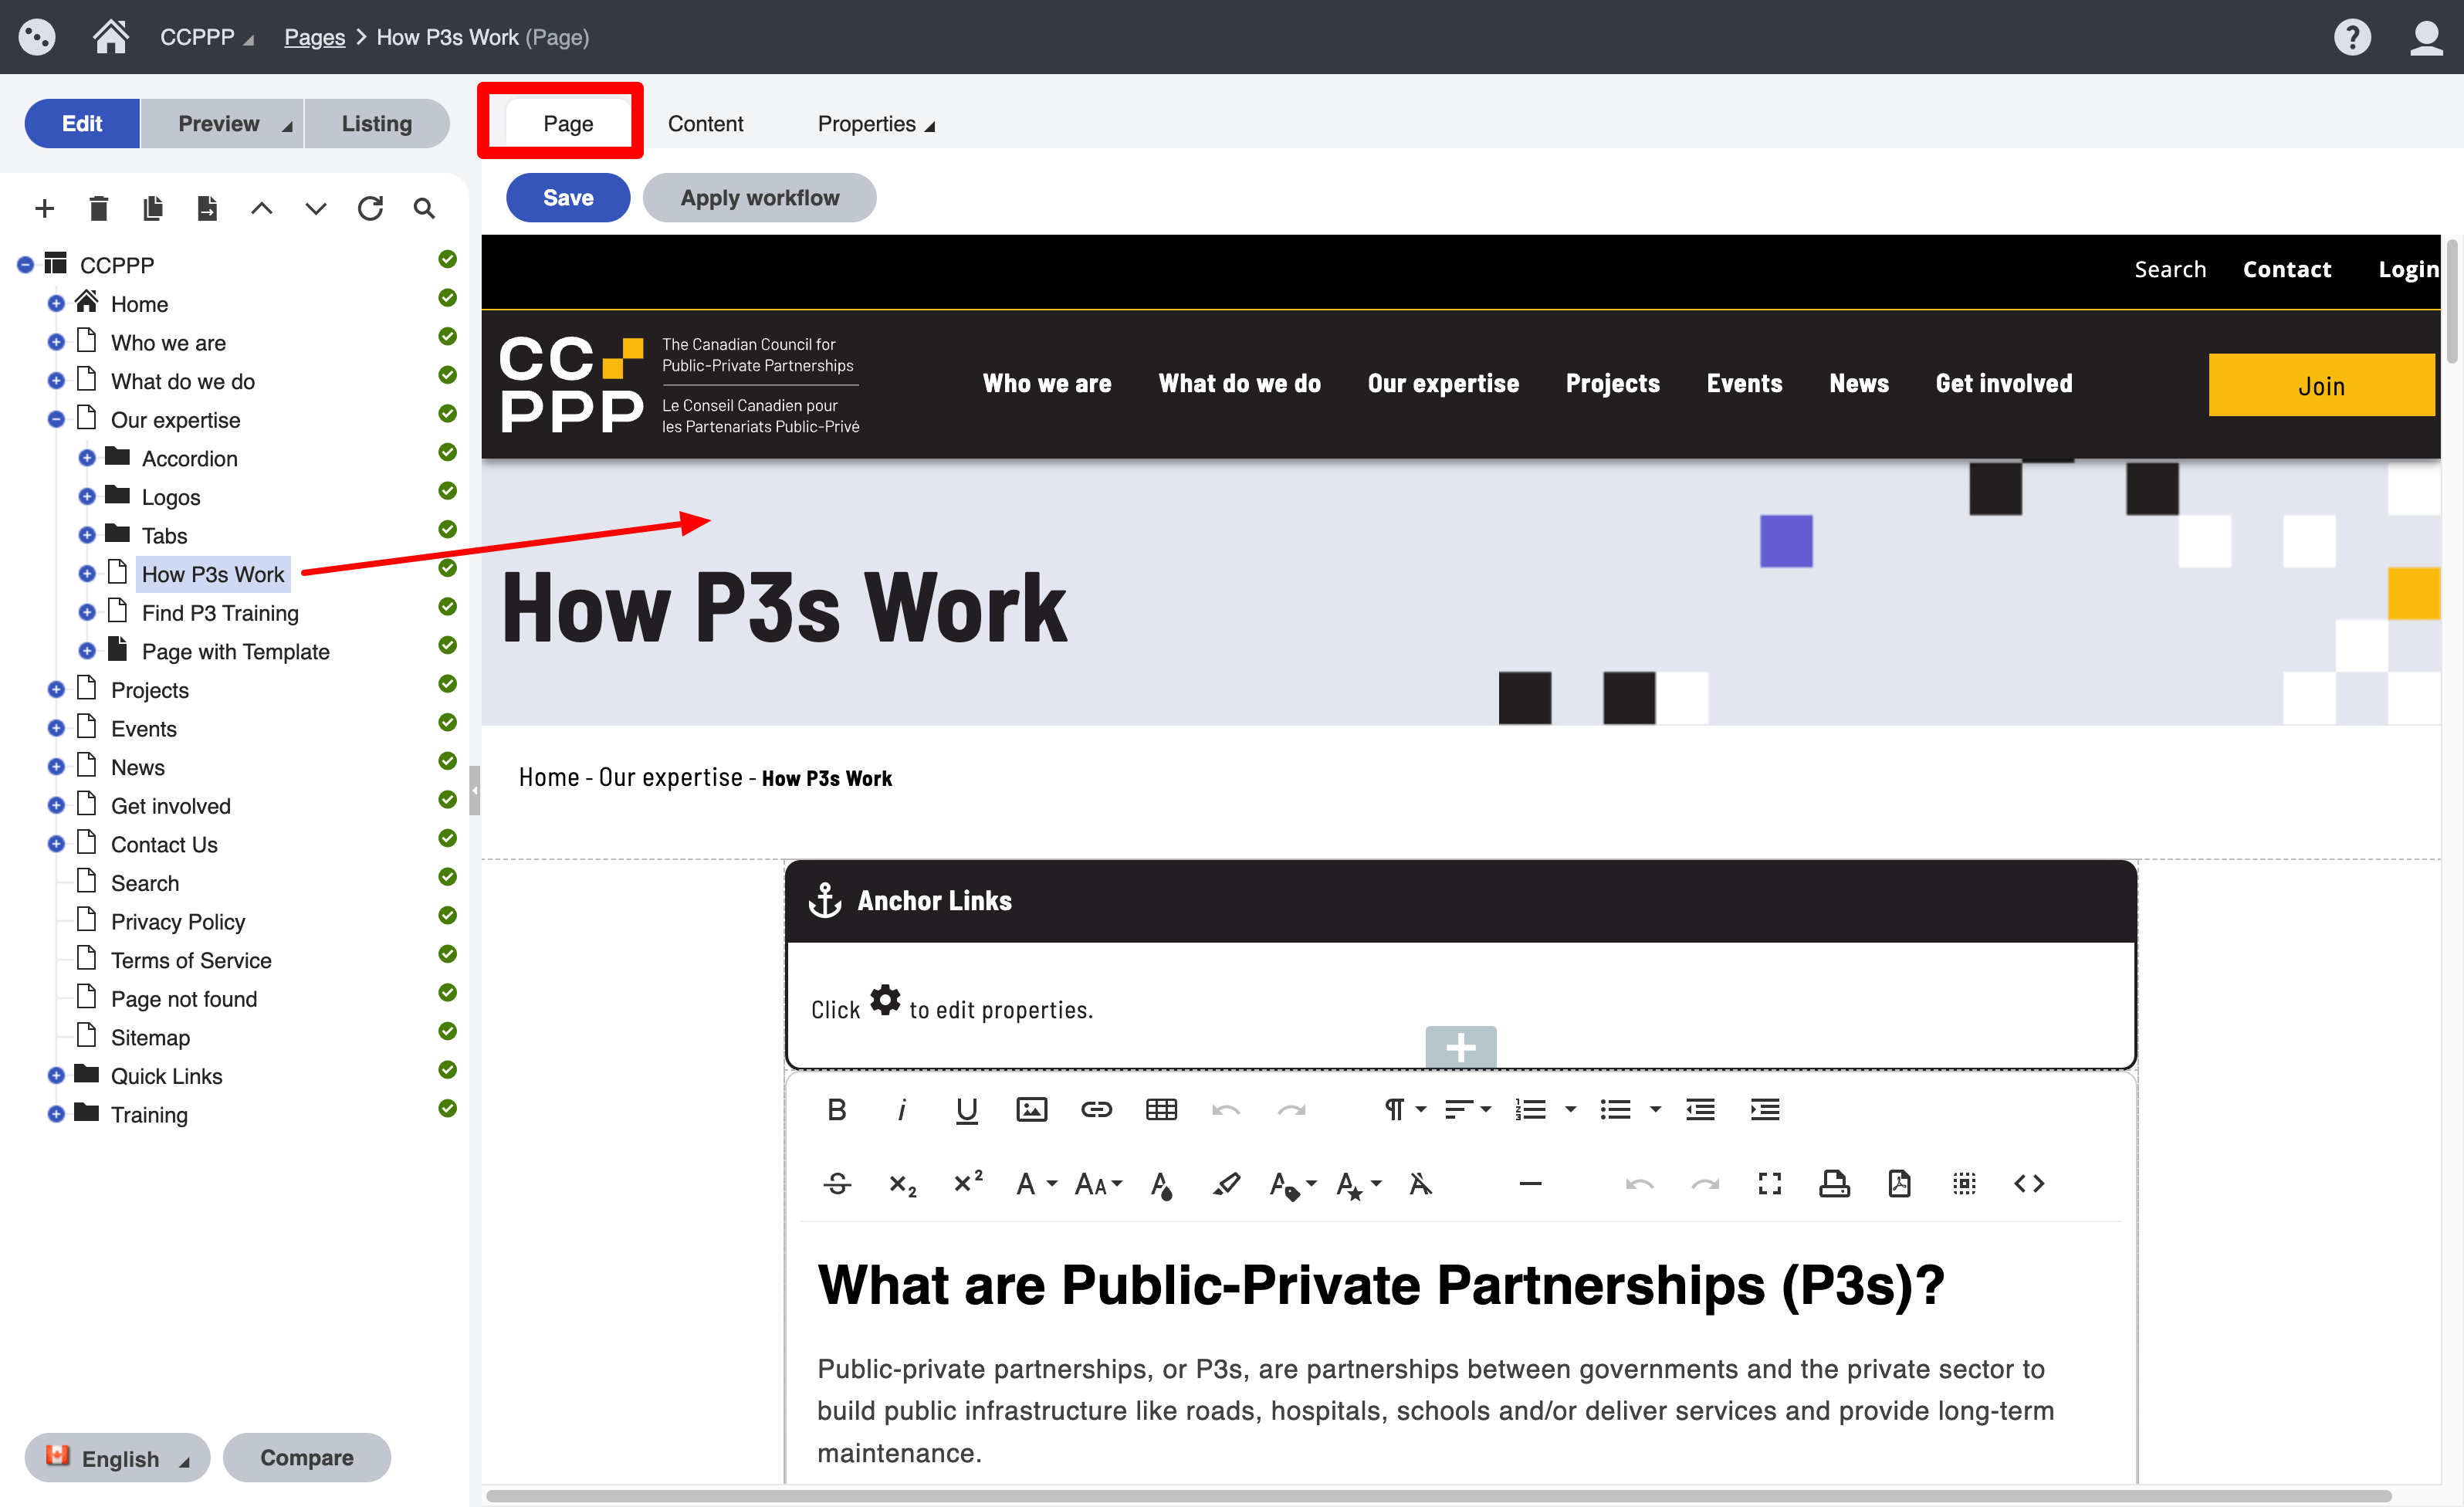Open the font size dropdown
Screen dimensions: 2464x1507
(x=1099, y=1184)
